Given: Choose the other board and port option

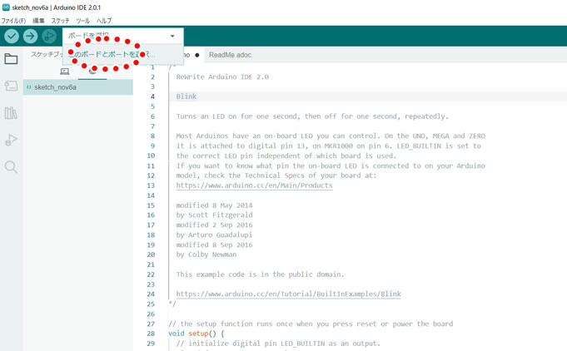Looking at the screenshot, I should [123, 55].
